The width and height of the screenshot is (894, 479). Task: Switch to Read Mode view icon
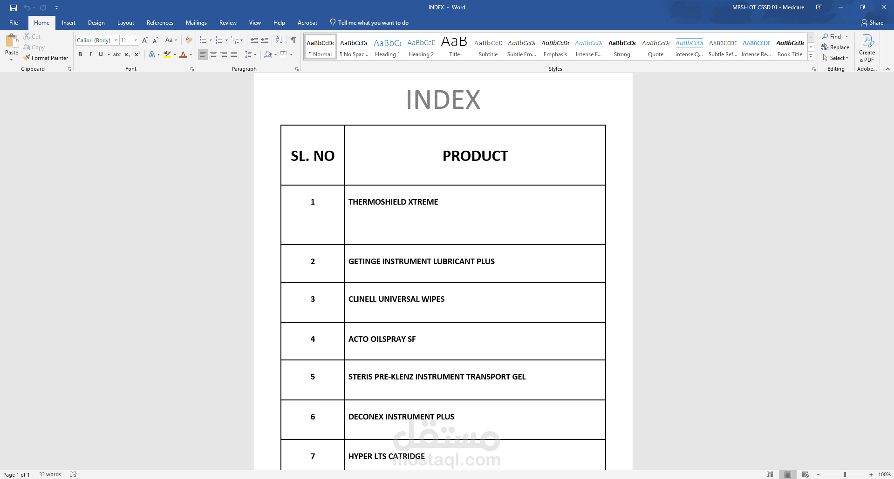(770, 474)
